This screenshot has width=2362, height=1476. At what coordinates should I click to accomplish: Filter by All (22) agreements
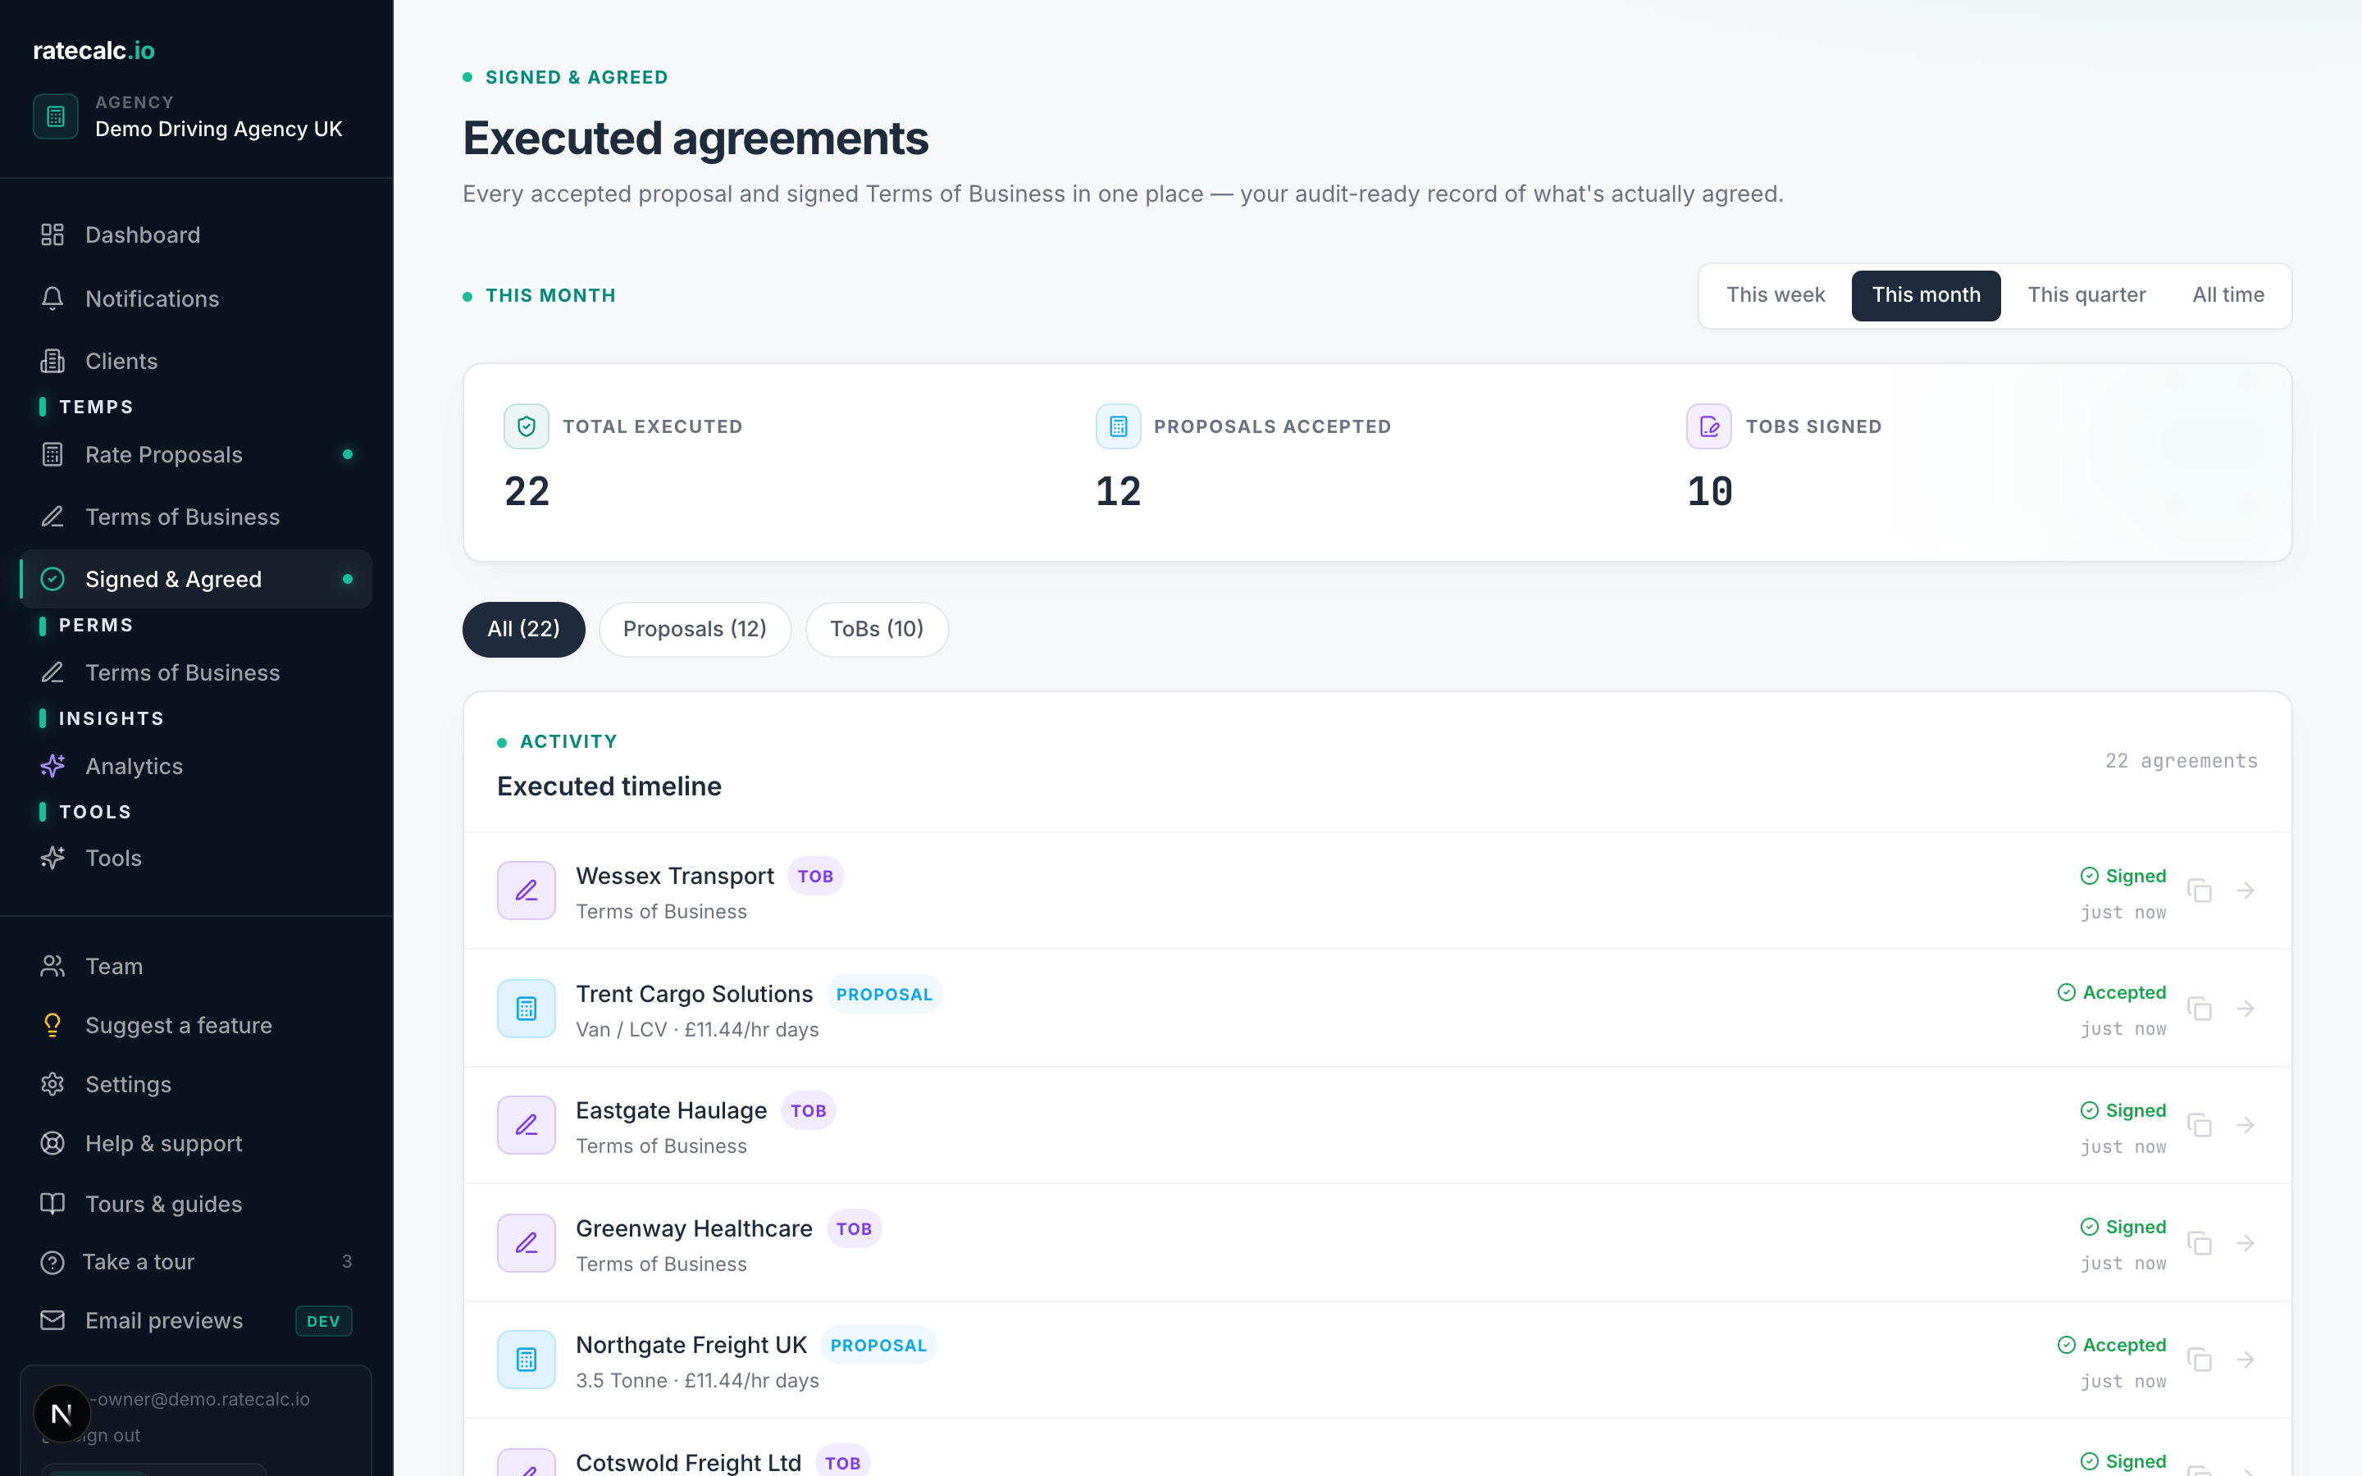[524, 630]
